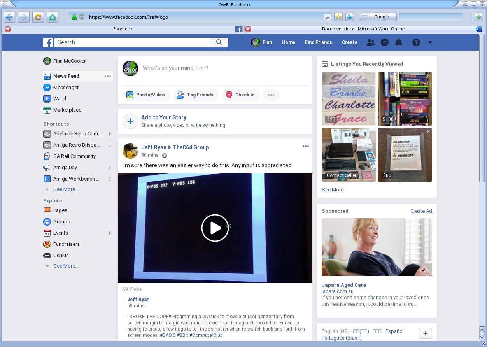The image size is (487, 347).
Task: Open Friend Requests icon in header
Action: [371, 42]
